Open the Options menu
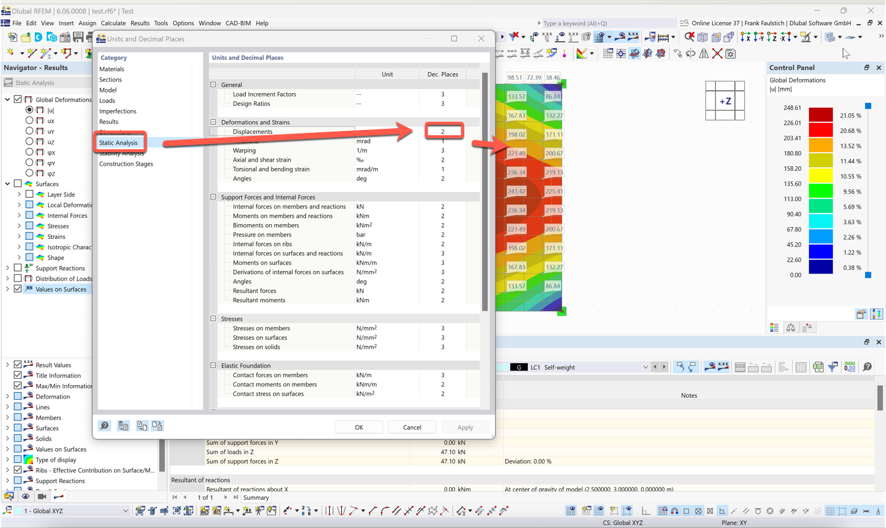This screenshot has height=528, width=886. pyautogui.click(x=183, y=23)
